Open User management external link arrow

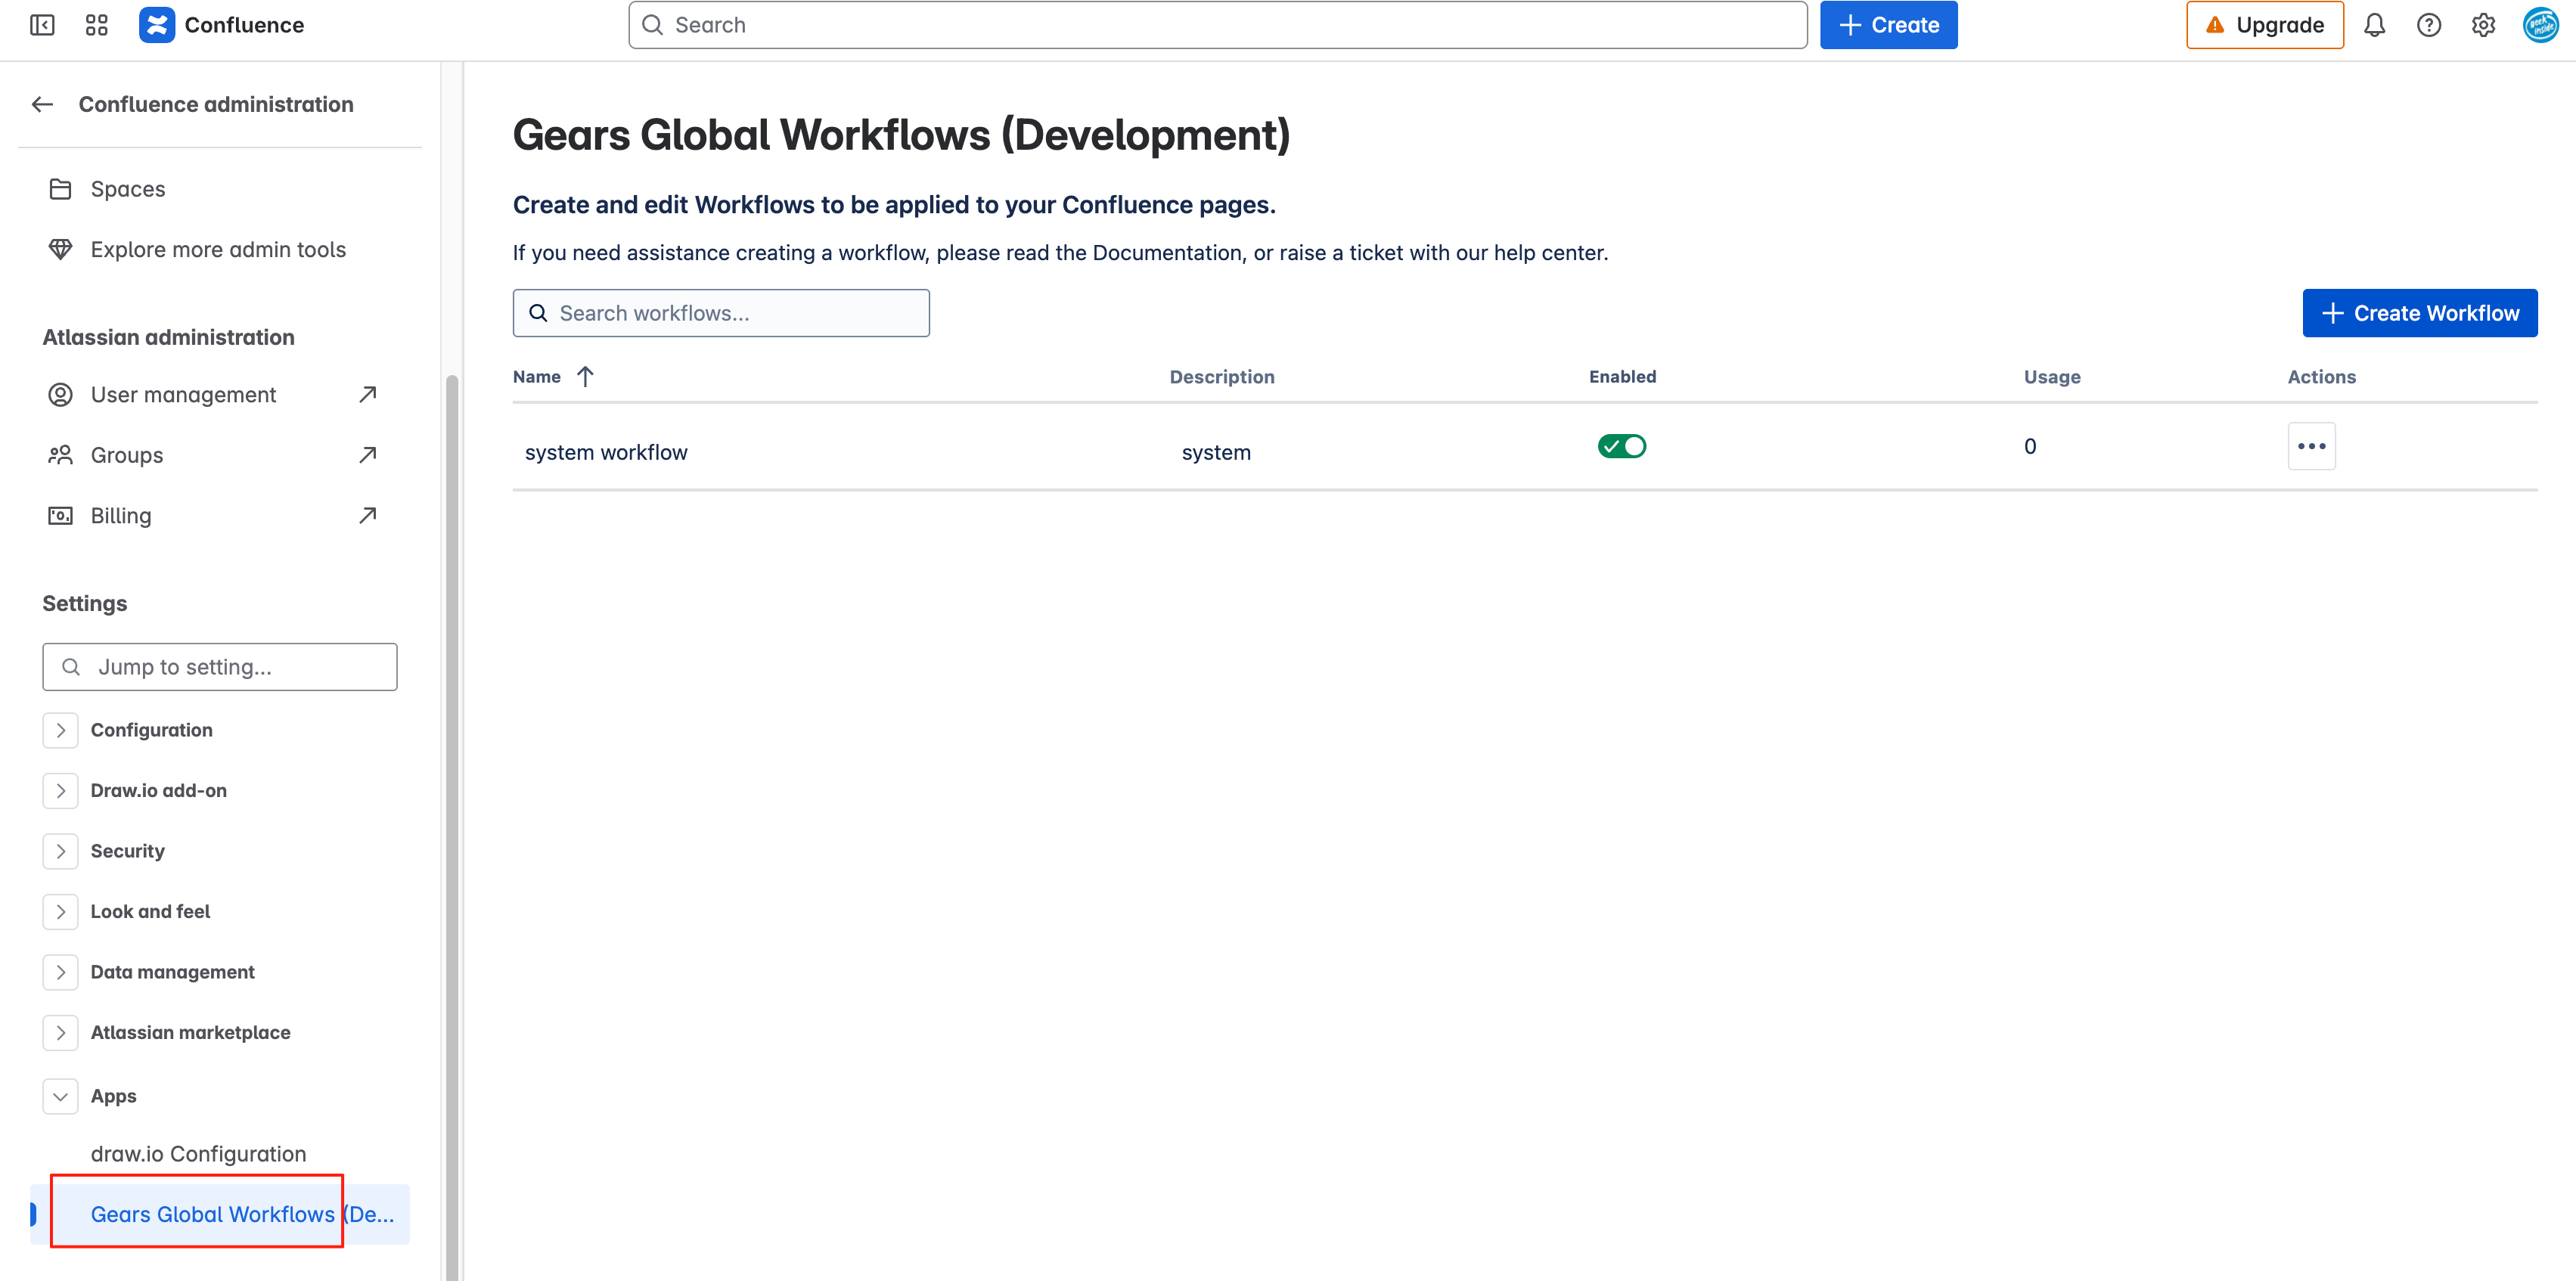coord(368,394)
